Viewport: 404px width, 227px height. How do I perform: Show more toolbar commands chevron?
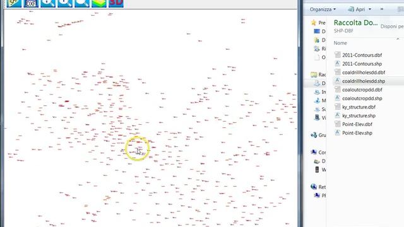click(x=381, y=9)
